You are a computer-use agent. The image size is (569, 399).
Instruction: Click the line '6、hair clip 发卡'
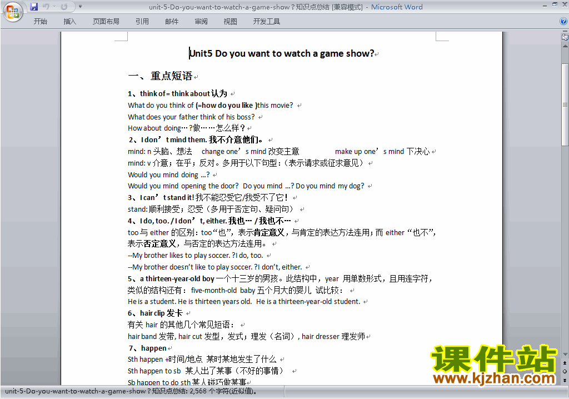tap(156, 313)
